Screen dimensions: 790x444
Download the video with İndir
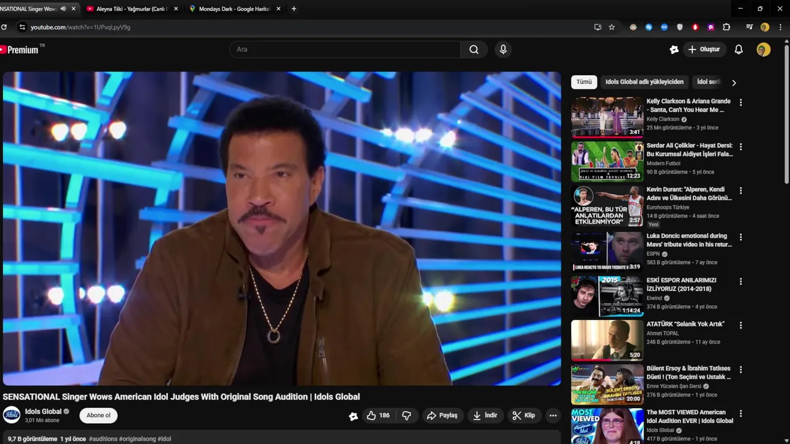[484, 416]
